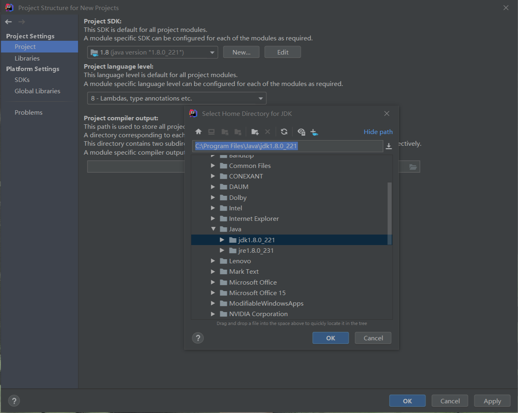Select the jdk1.8.0_221 tree row
The image size is (518, 413).
(x=291, y=240)
